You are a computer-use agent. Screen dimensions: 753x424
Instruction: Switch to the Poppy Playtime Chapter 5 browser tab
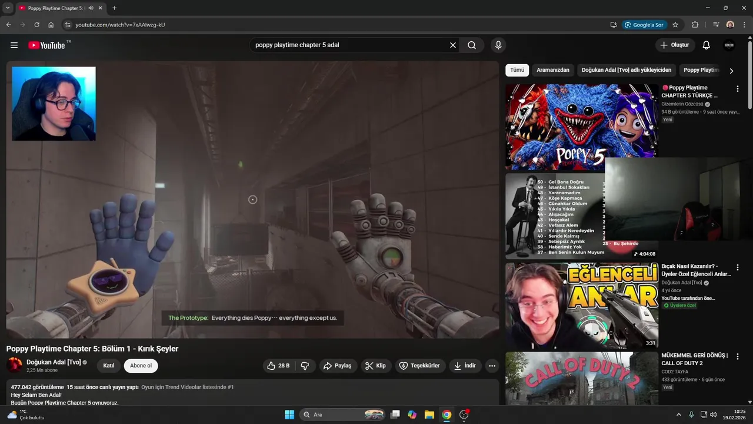(x=56, y=8)
